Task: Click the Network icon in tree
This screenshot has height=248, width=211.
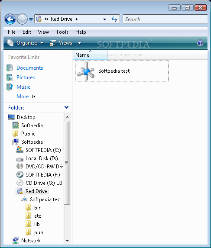Action: coord(15,240)
